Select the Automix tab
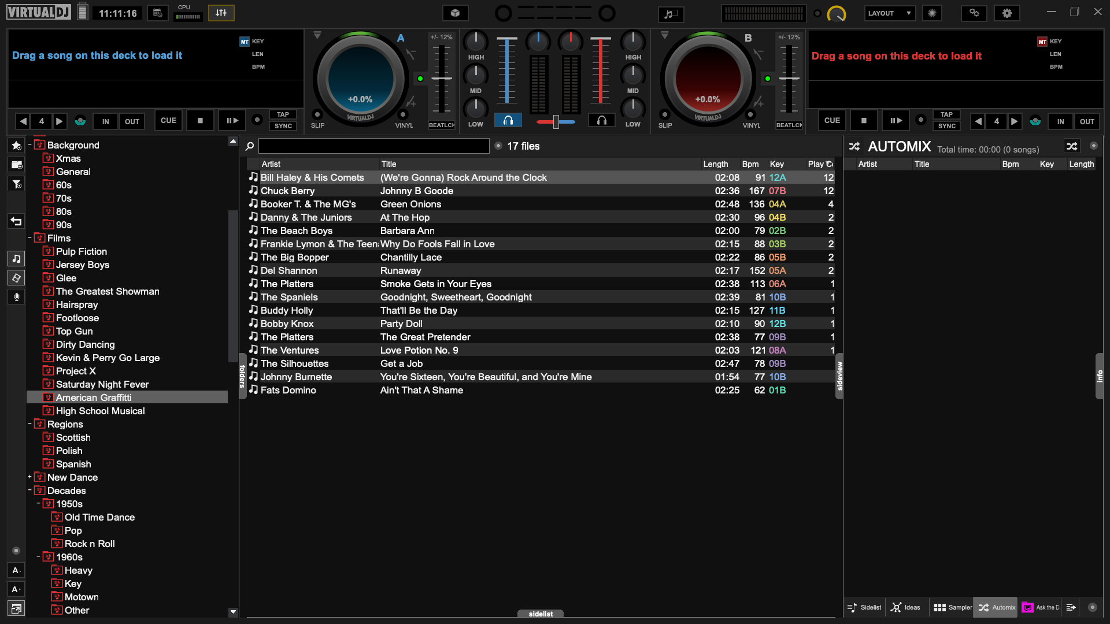1110x624 pixels. coord(996,607)
